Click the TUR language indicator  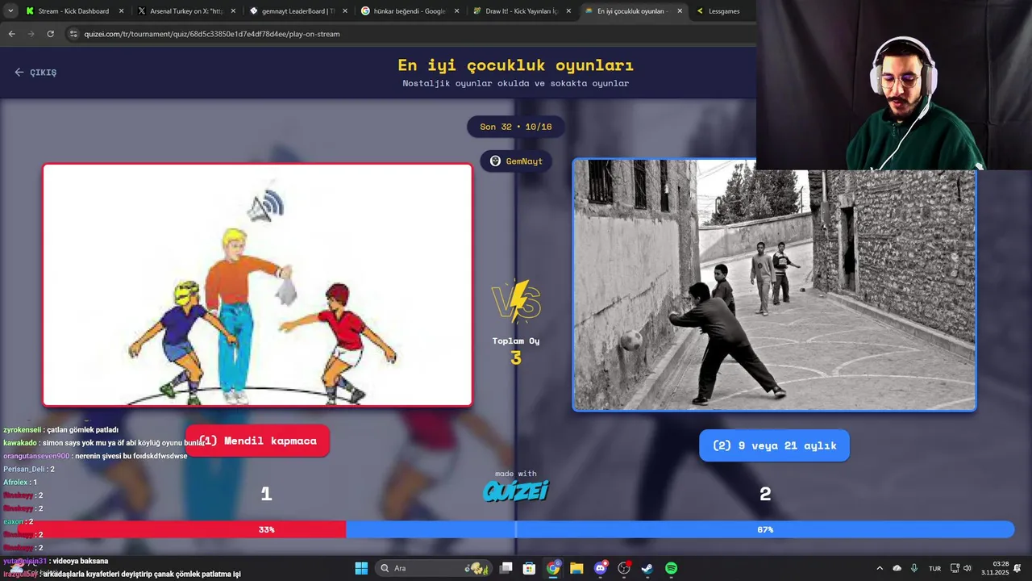point(934,568)
